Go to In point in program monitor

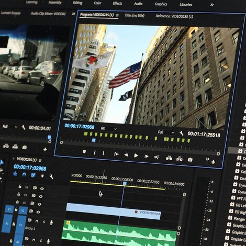(x=116, y=154)
